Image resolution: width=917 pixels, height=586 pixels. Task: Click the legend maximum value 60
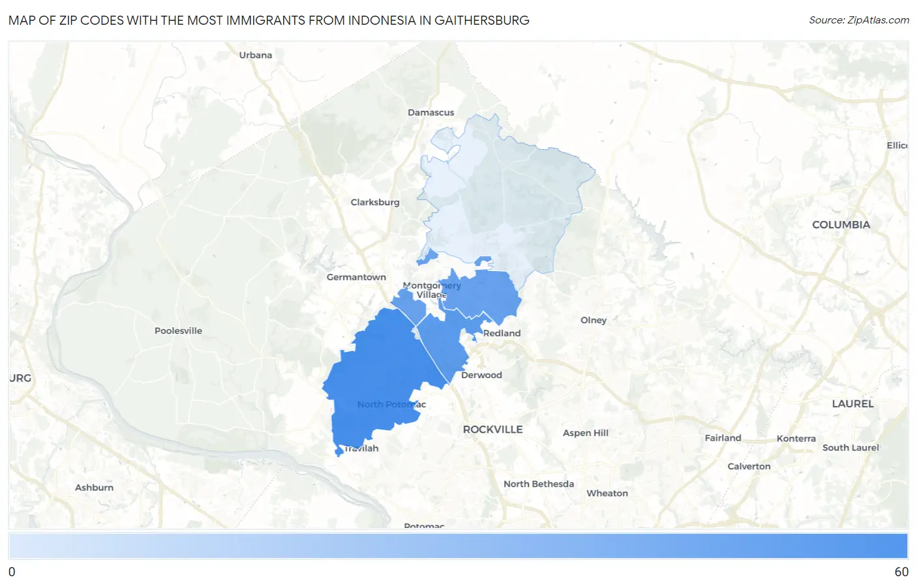click(901, 572)
